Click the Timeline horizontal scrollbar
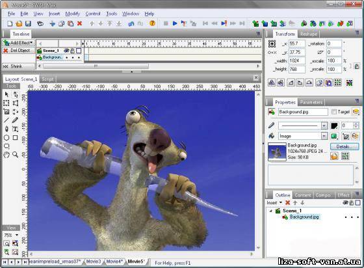The image size is (364, 268). click(x=96, y=66)
